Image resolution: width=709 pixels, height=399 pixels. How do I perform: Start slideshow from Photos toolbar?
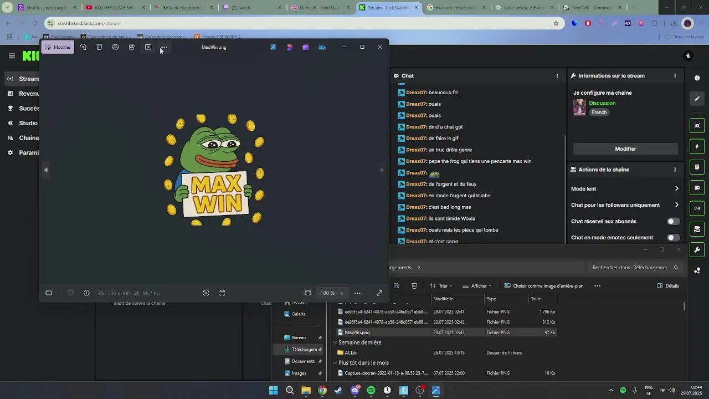(148, 47)
